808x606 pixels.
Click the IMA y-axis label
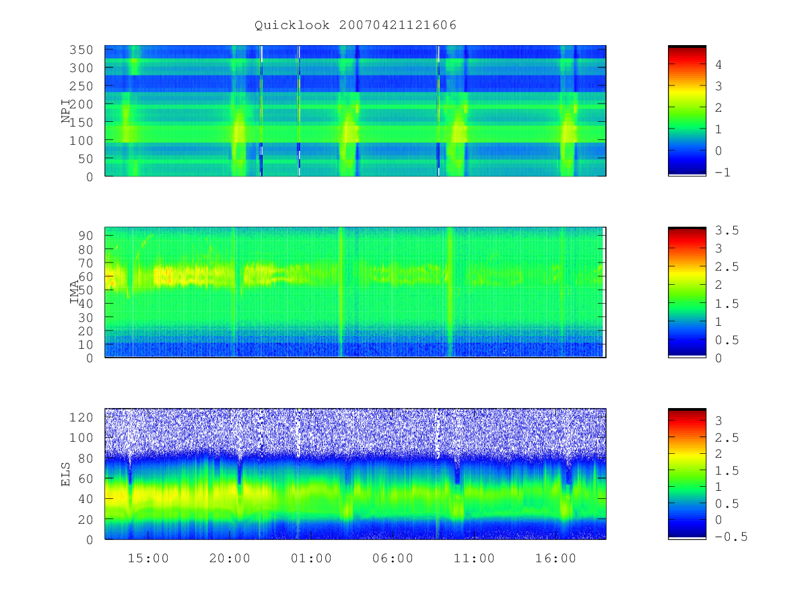tap(75, 292)
